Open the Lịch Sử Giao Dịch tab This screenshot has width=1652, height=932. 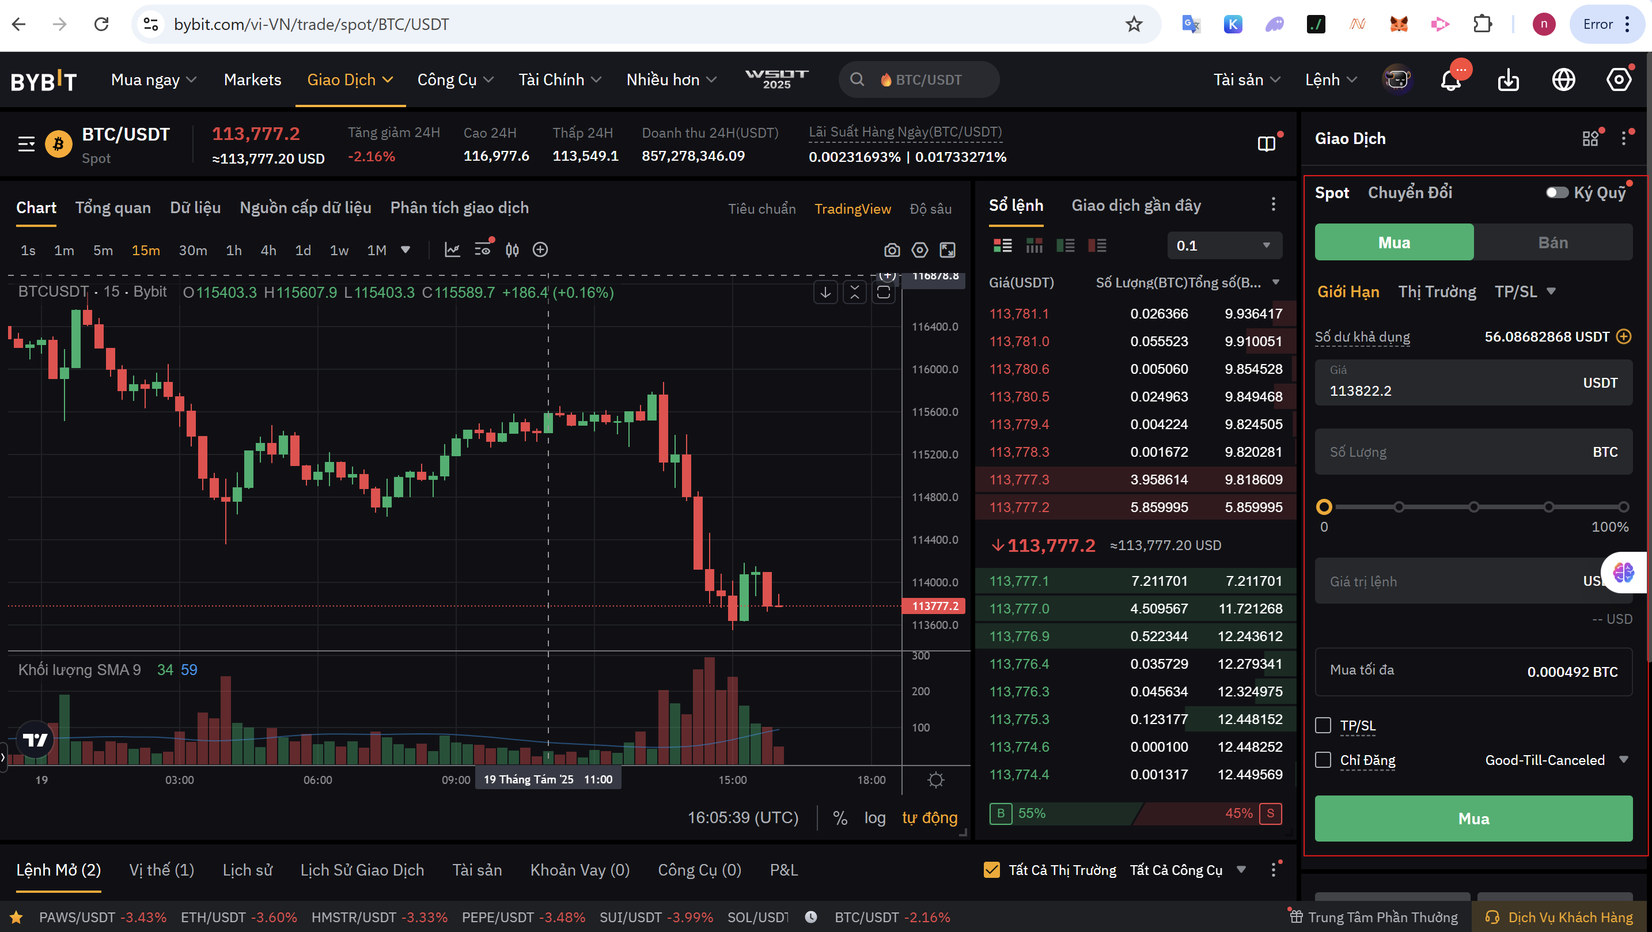pos(362,870)
